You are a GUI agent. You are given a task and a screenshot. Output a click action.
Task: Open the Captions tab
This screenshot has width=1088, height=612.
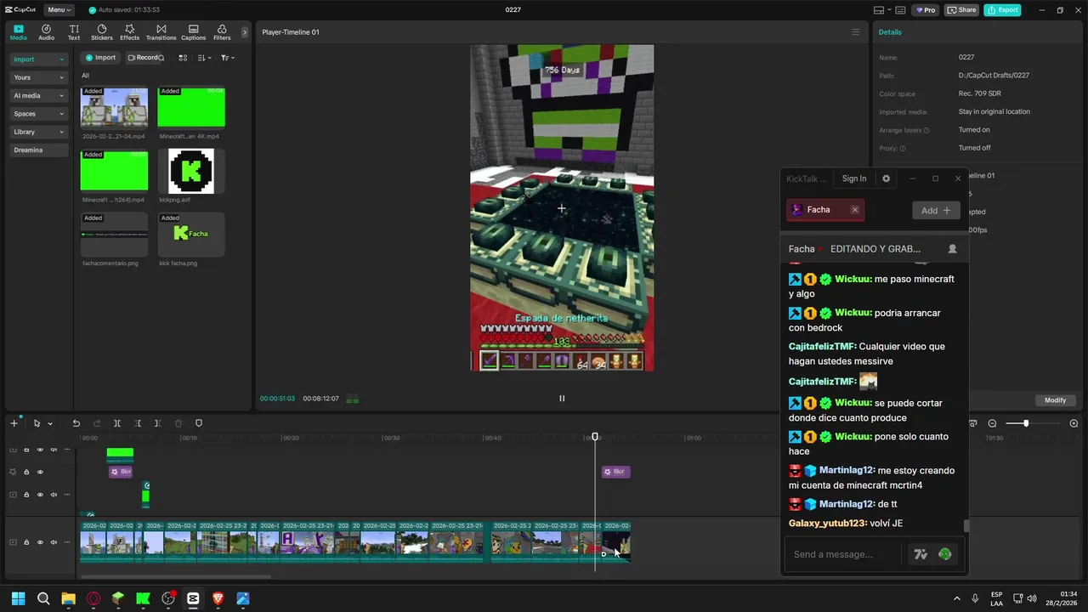click(193, 32)
